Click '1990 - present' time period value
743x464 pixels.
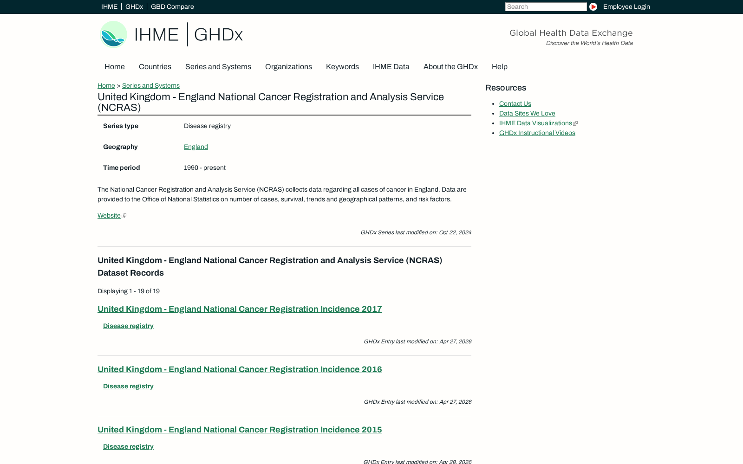click(205, 168)
